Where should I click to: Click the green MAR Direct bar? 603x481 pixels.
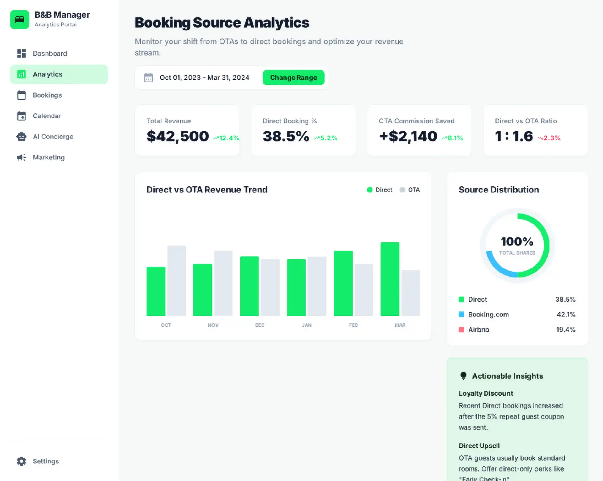coord(390,279)
